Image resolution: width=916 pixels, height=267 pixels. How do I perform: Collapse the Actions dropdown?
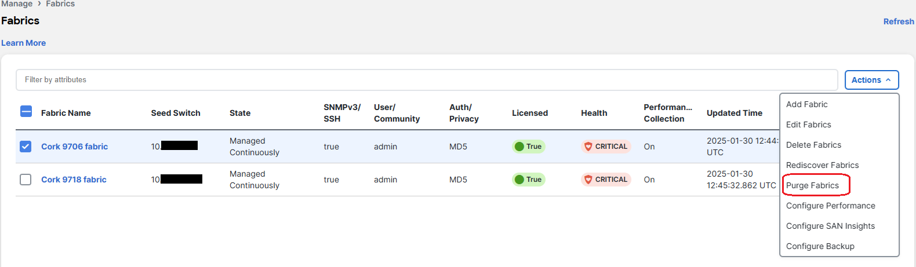871,80
